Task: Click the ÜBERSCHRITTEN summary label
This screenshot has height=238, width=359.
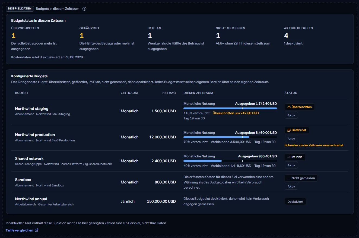Action: pyautogui.click(x=25, y=28)
